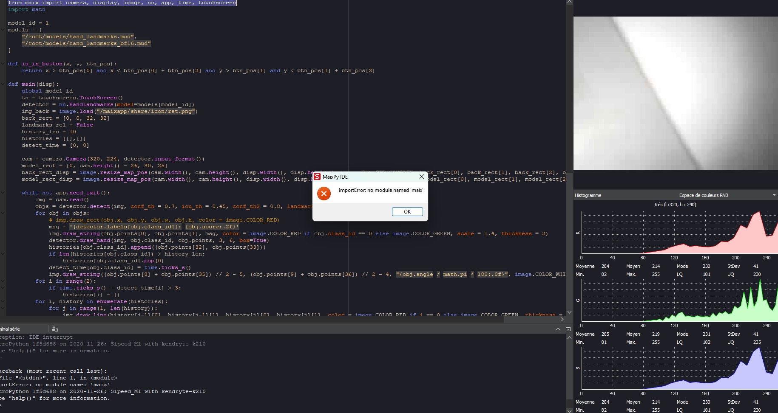Screen dimensions: 778x413
Task: Clear the serial terminal with broom icon
Action: [54, 329]
